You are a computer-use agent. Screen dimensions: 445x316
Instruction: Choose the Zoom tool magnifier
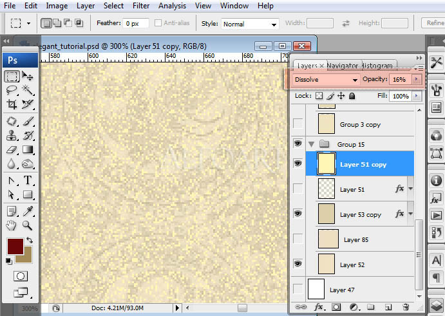coord(28,225)
